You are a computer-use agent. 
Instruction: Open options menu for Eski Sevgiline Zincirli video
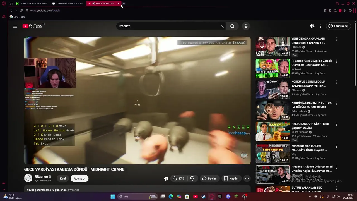(x=336, y=61)
